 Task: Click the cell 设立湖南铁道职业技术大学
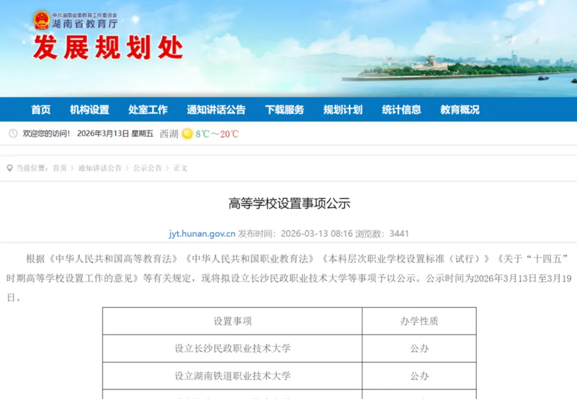pyautogui.click(x=232, y=376)
